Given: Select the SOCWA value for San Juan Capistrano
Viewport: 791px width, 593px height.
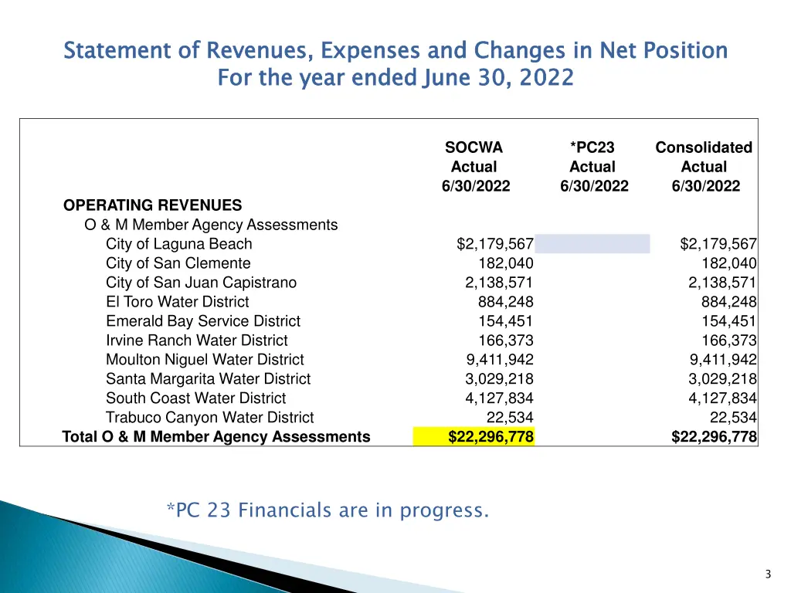Looking at the screenshot, I should pyautogui.click(x=499, y=283).
